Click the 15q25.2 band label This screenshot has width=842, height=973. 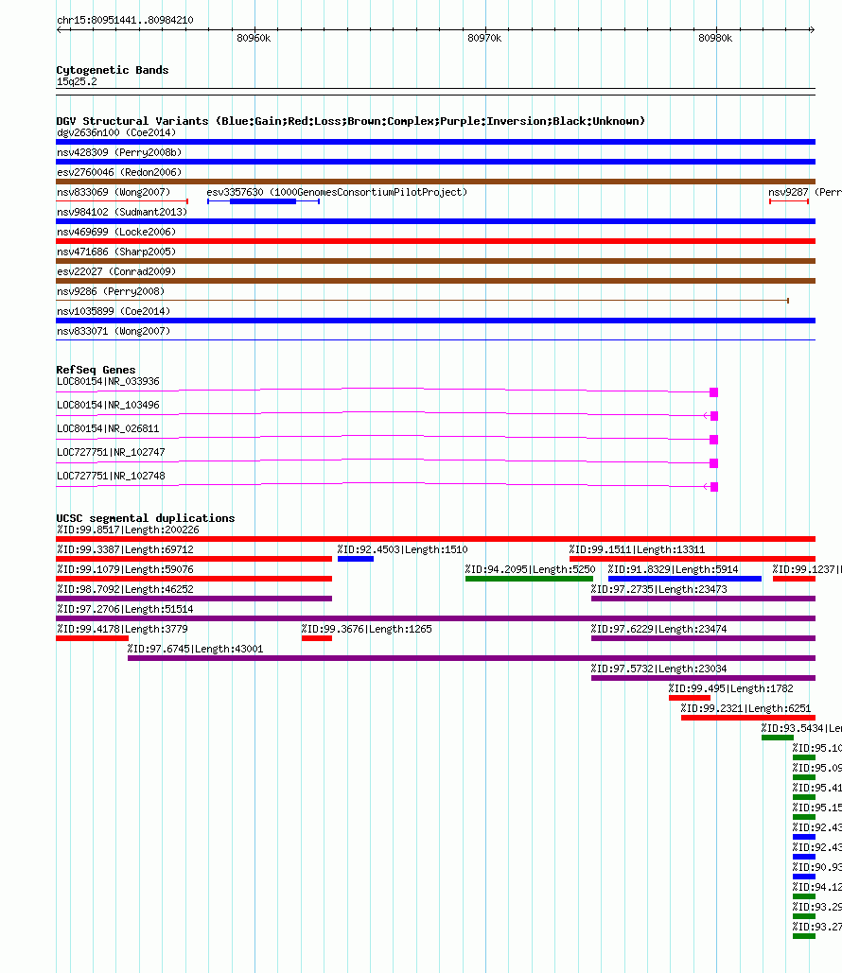click(x=77, y=81)
